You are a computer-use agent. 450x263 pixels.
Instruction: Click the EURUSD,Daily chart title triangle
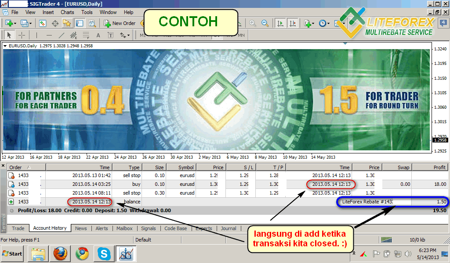[5, 46]
